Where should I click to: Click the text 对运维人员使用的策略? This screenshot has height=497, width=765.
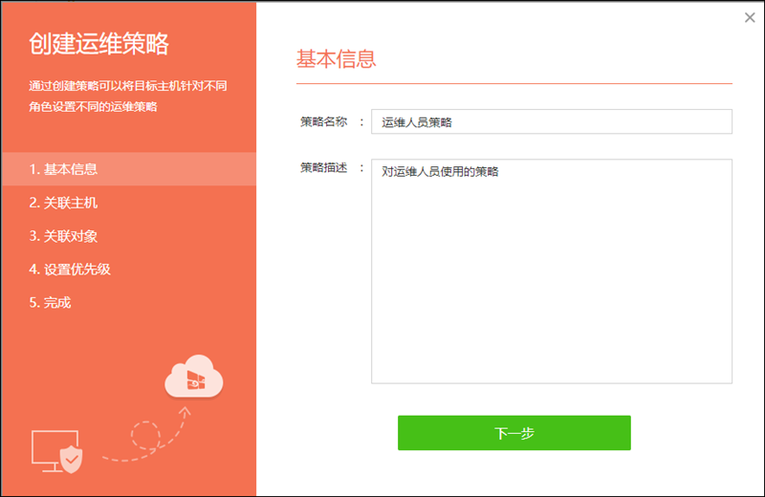click(440, 172)
